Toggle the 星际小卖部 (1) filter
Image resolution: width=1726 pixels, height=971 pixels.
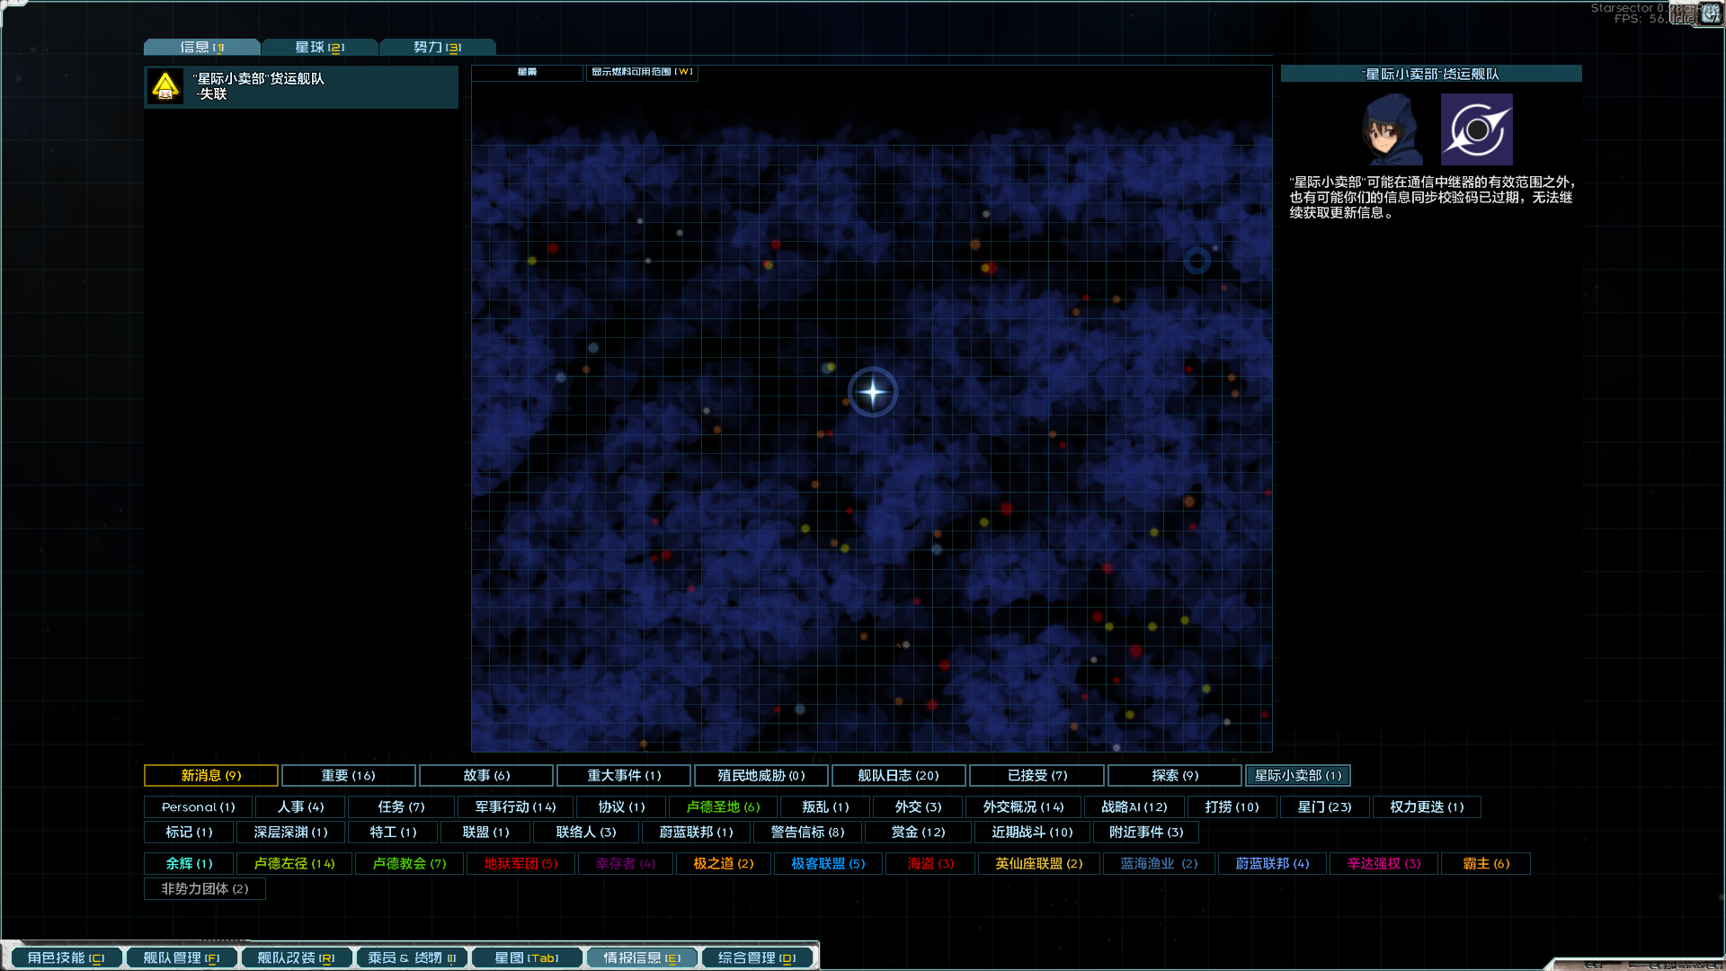pyautogui.click(x=1298, y=775)
